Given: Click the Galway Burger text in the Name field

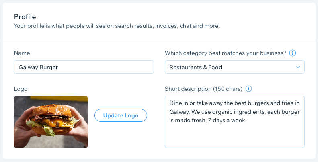Looking at the screenshot, I should point(38,67).
